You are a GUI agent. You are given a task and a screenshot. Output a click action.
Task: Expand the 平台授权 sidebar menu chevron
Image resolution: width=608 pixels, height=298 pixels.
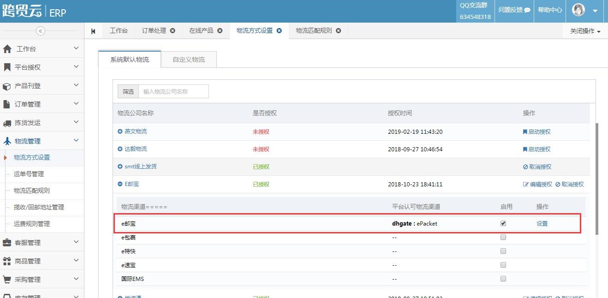tap(76, 66)
